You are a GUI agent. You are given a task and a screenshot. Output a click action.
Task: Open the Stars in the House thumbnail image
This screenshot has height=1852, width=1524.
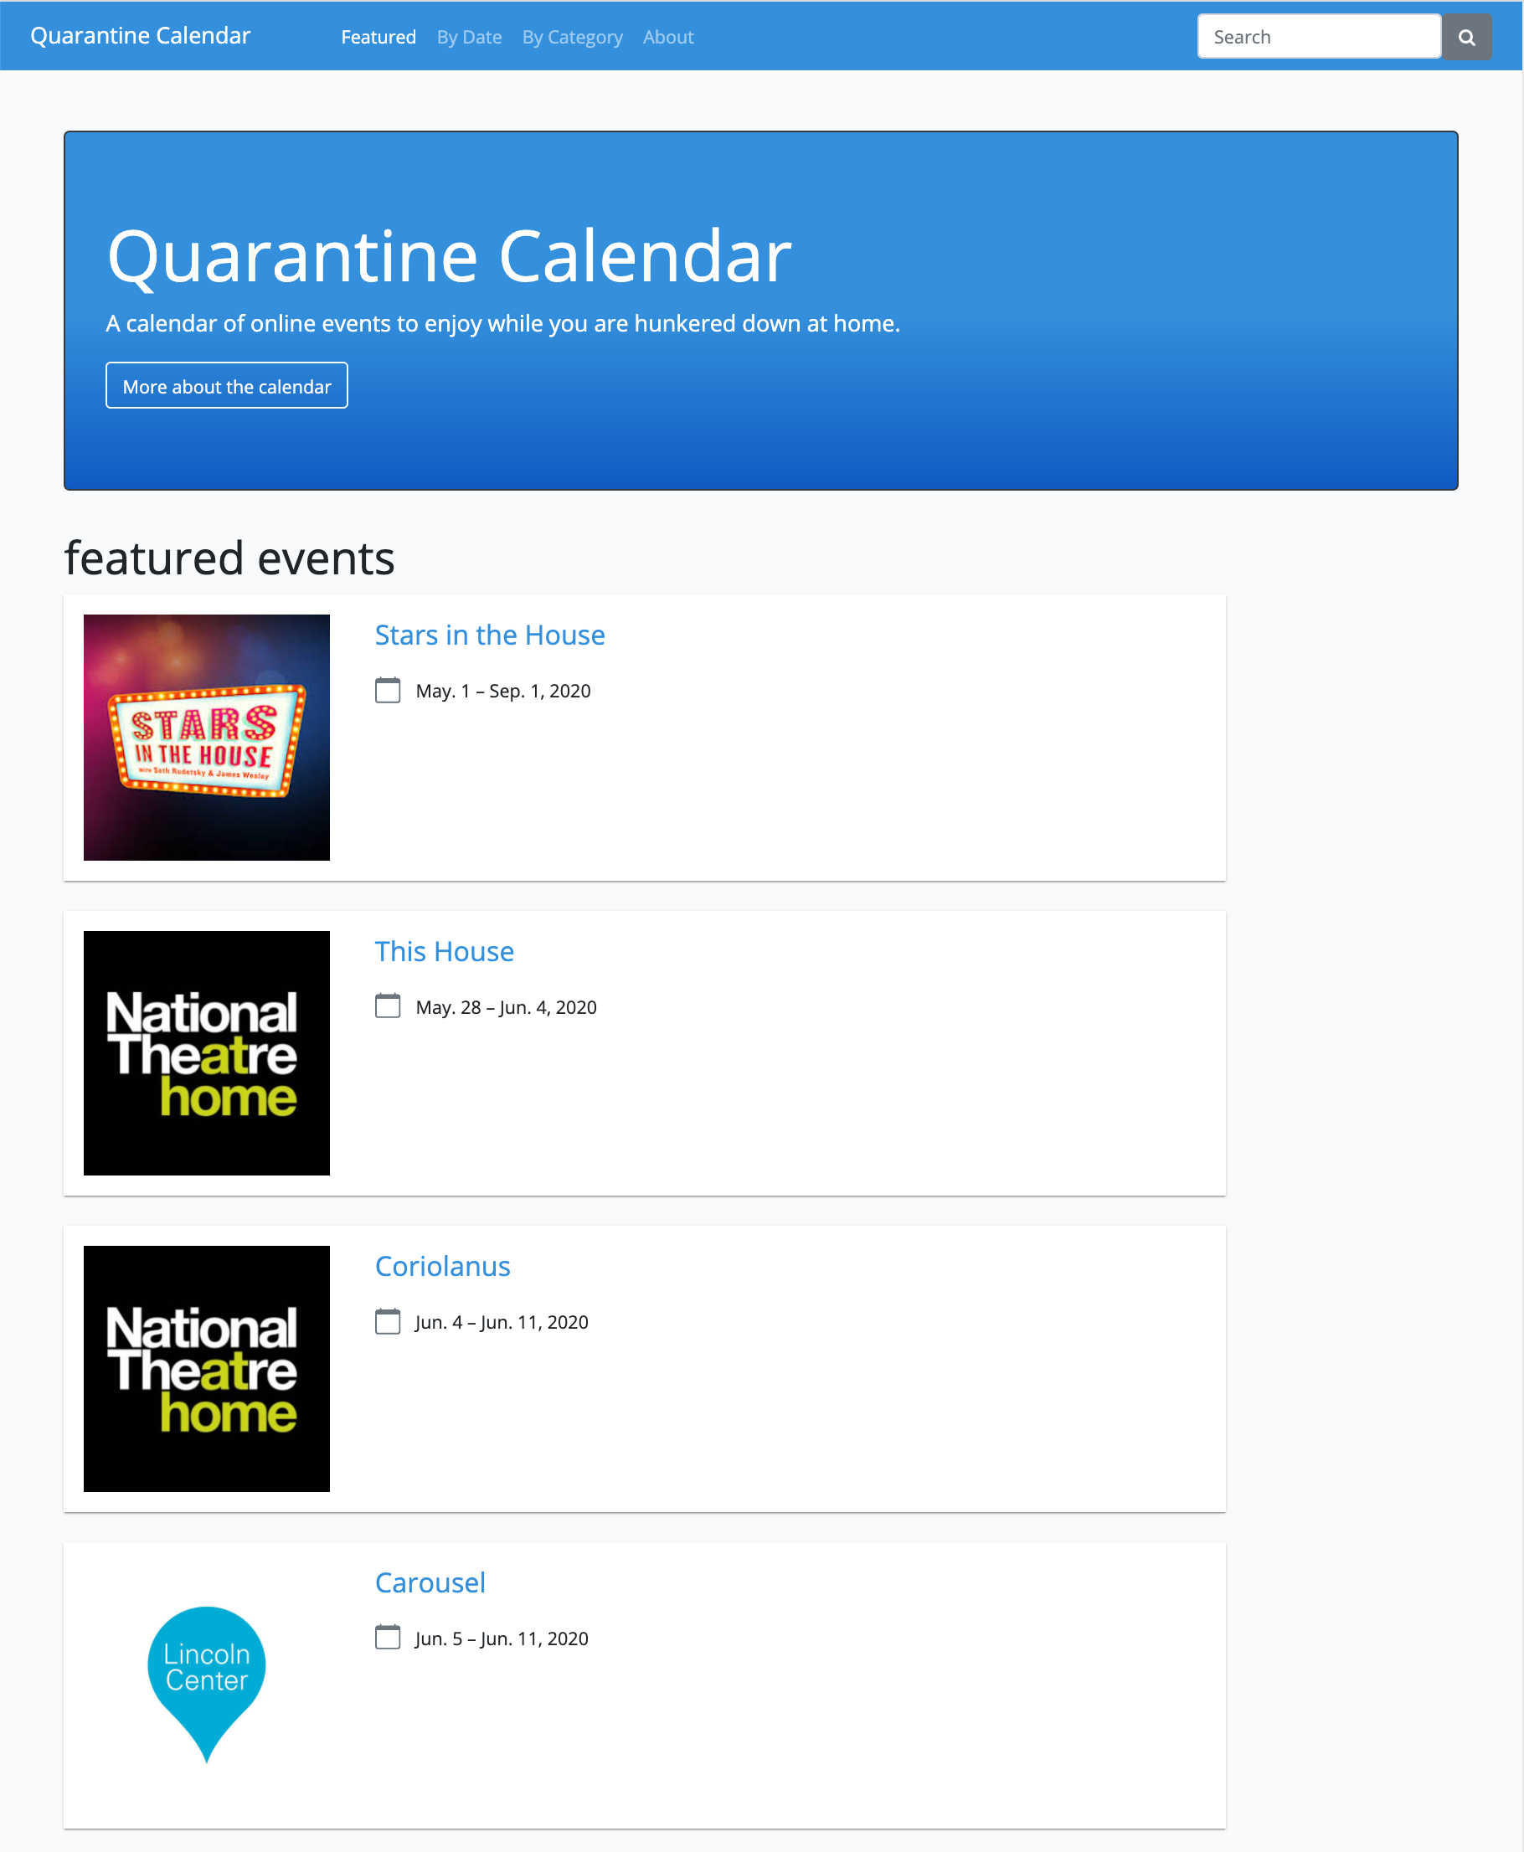(206, 737)
